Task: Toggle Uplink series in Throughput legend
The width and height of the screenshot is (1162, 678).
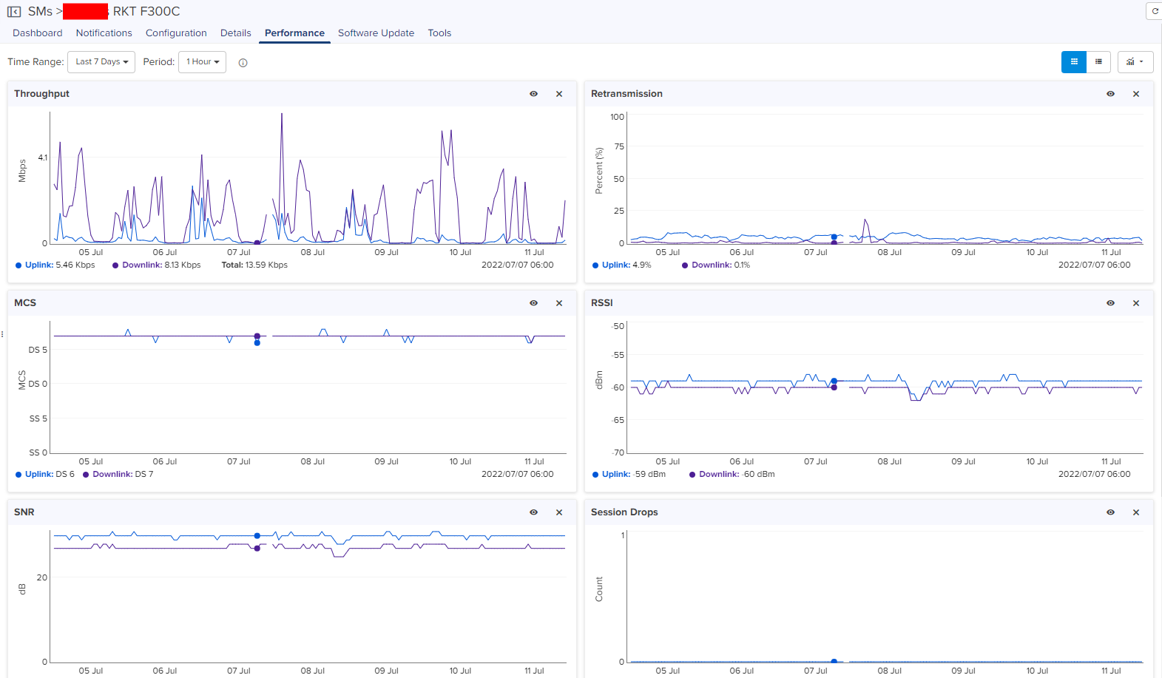Action: pos(38,265)
